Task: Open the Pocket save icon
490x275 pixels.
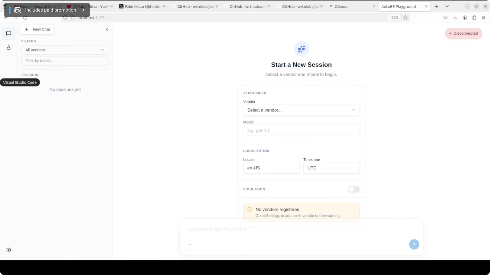Action: [445, 18]
